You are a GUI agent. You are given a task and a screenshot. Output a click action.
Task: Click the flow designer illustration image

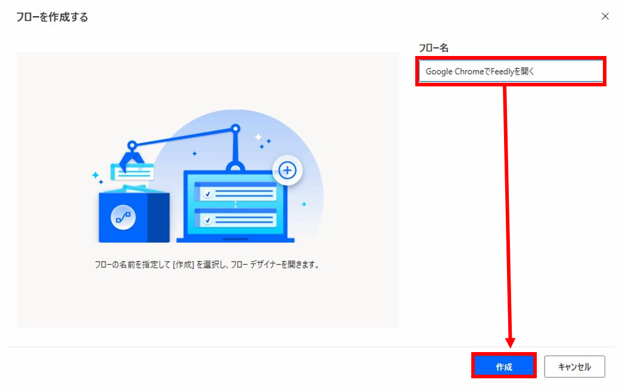pos(207,176)
